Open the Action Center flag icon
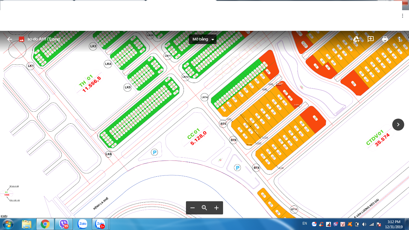409x230 pixels. click(x=378, y=224)
